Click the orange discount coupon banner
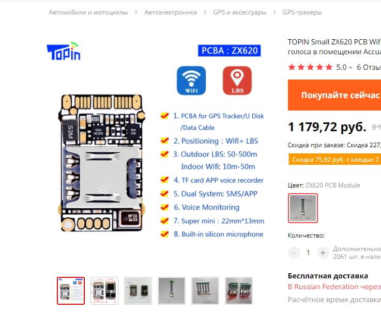The height and width of the screenshot is (313, 381). [334, 159]
